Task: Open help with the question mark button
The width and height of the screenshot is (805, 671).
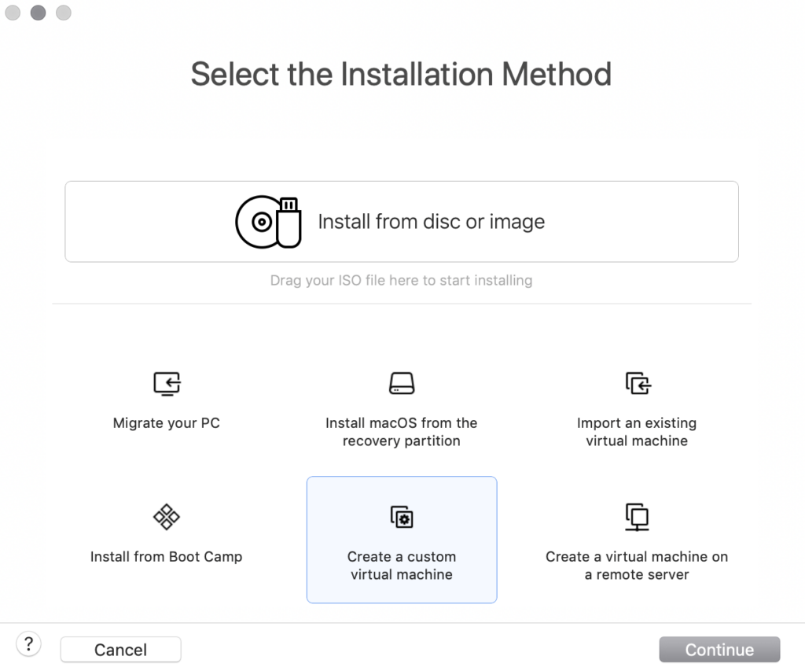Action: coord(29,645)
